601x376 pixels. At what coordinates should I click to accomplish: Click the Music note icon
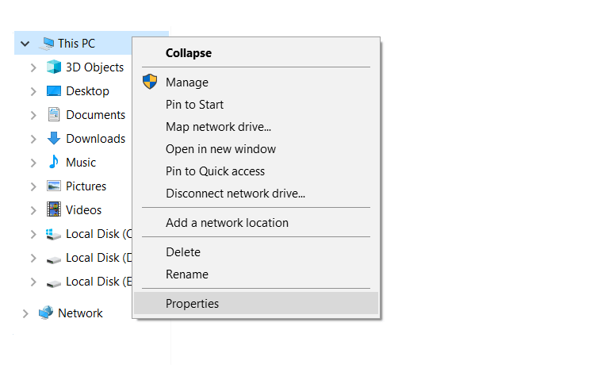tap(54, 162)
